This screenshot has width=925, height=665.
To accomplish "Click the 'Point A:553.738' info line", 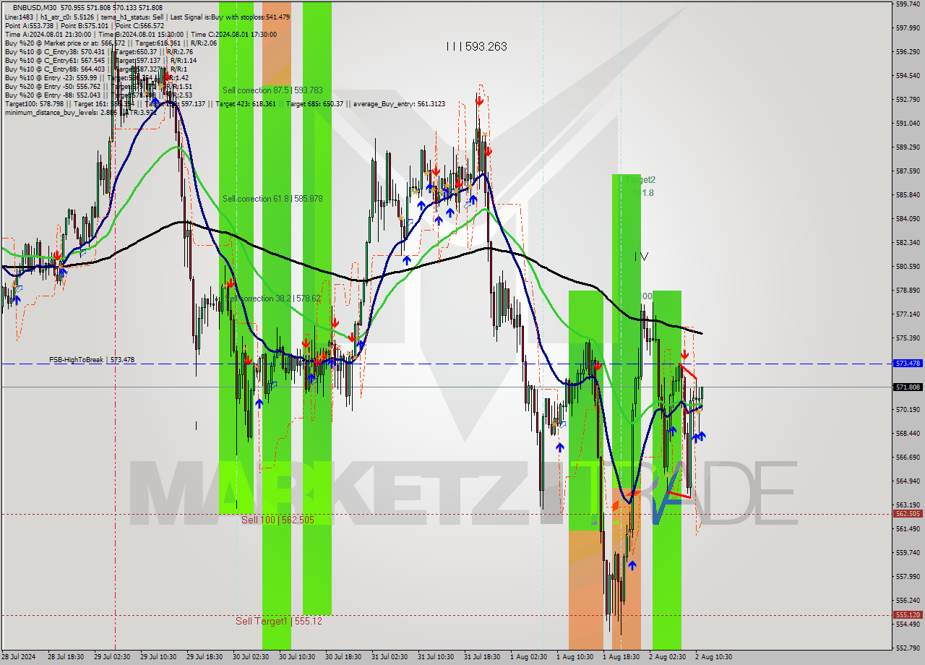I will (83, 25).
